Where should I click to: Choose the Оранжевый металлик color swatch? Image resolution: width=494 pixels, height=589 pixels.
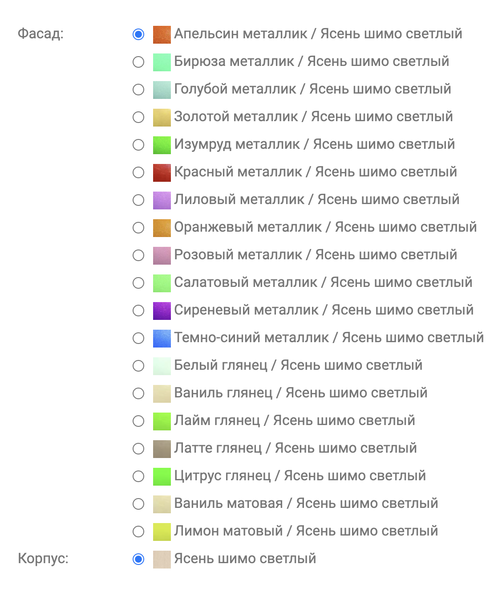point(162,228)
